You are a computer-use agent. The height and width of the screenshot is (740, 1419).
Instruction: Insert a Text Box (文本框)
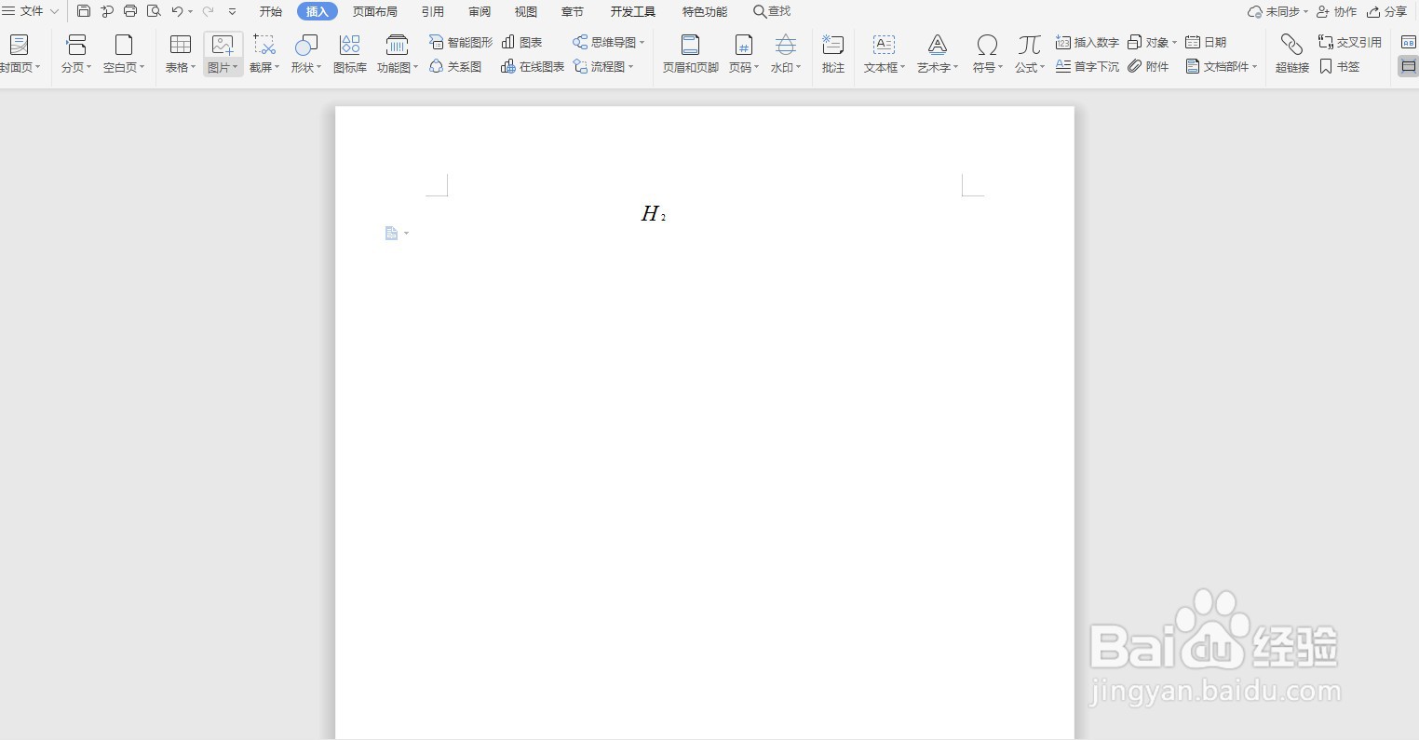coord(884,54)
